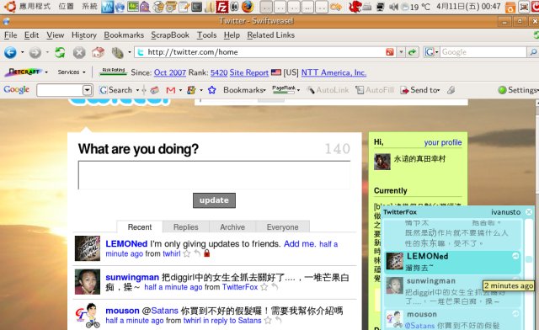Click the search magnifier in Google search box
Screen dimensions: 539x330
pos(533,52)
